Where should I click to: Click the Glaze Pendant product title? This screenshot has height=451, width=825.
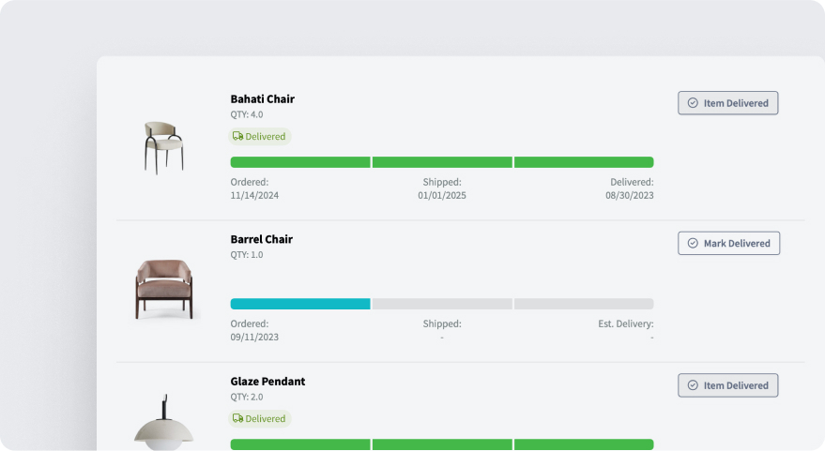point(267,382)
